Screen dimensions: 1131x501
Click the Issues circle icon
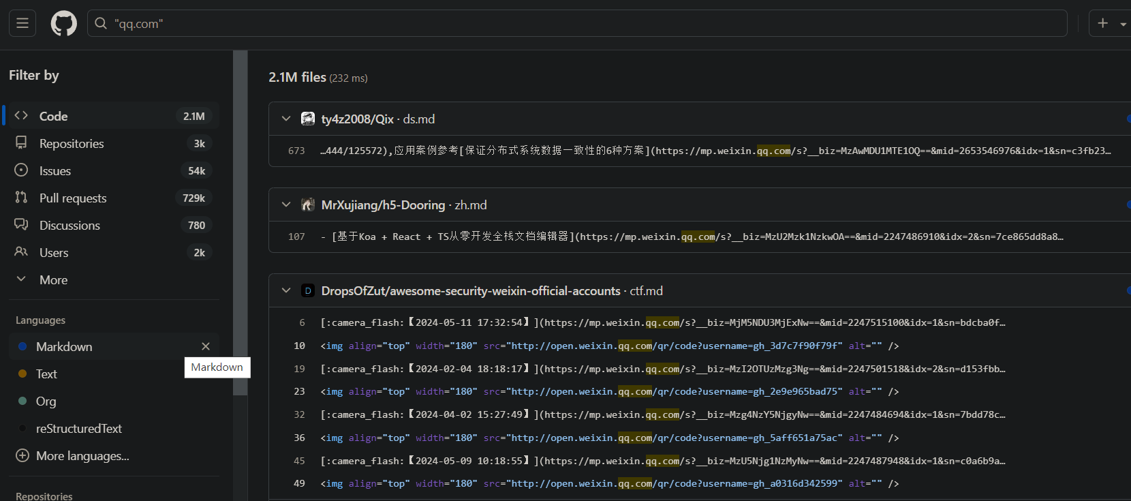[21, 170]
